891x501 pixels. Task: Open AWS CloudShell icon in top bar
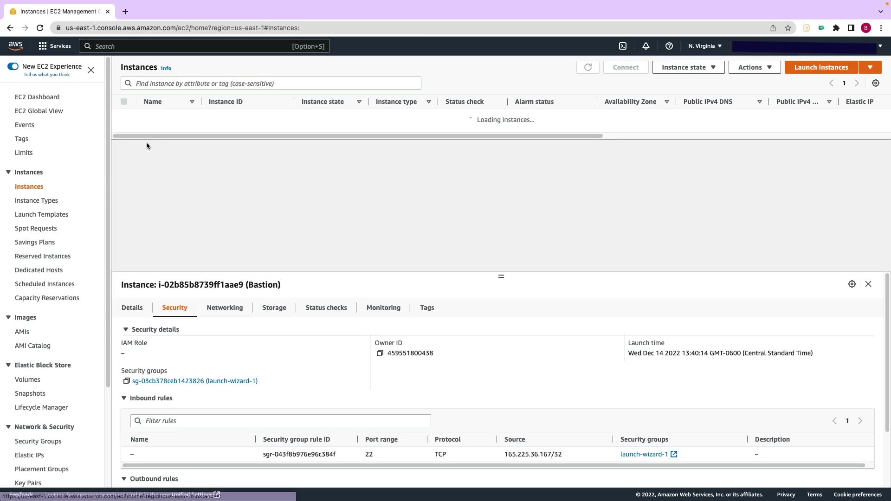623,46
